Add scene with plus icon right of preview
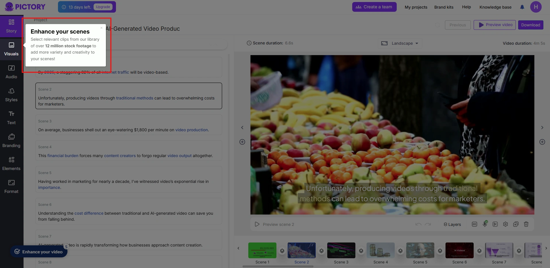Screen dimensions: 550x268 (x=542, y=142)
